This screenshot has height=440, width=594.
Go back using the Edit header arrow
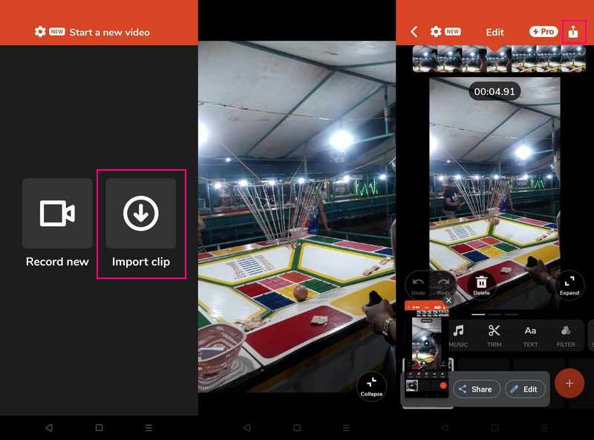[x=414, y=32]
